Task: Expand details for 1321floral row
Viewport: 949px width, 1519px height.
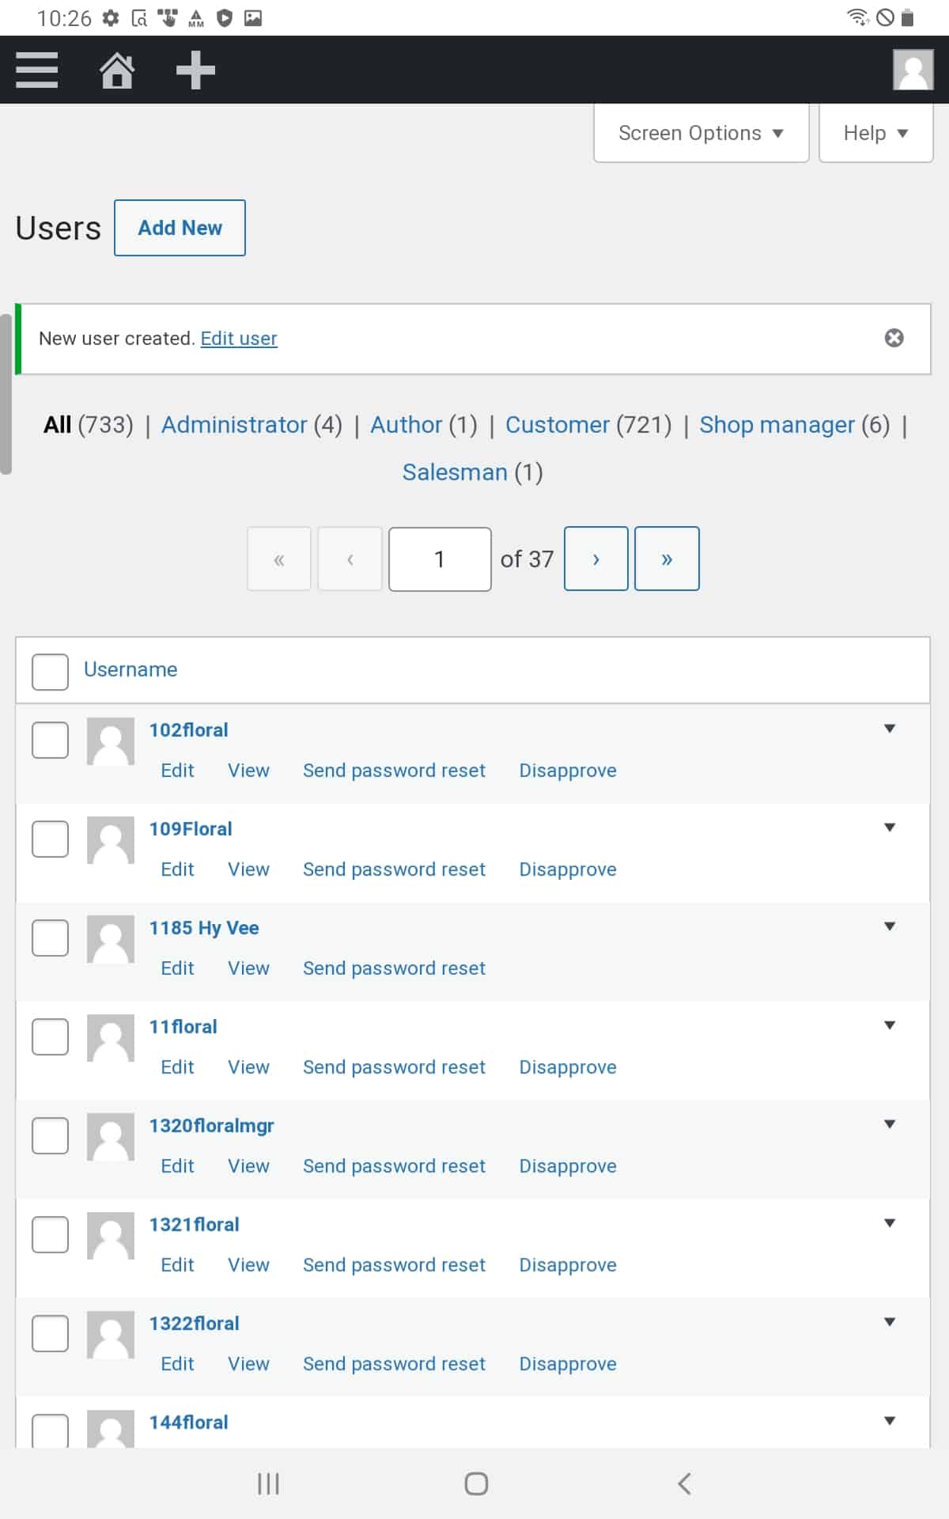Action: click(x=890, y=1223)
